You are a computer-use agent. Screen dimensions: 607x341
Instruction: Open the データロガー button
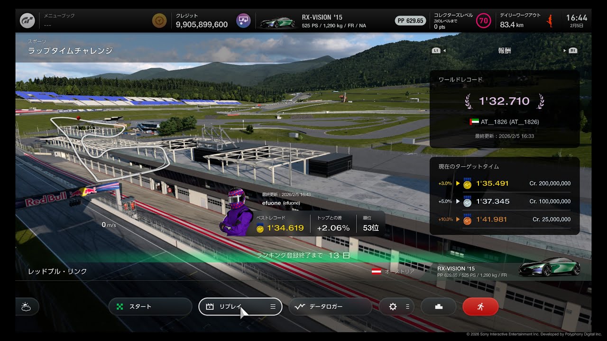330,306
